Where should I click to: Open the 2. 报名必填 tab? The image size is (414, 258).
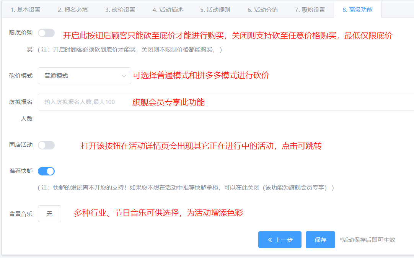(x=73, y=10)
